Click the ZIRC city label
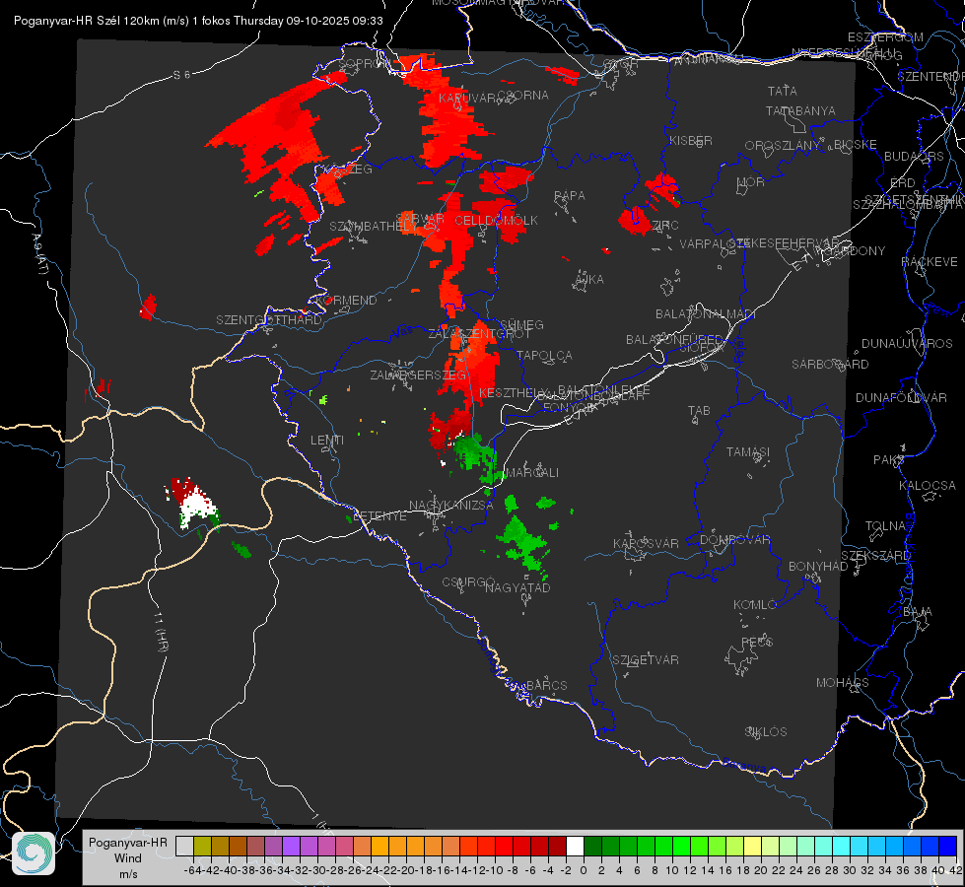 coord(664,226)
